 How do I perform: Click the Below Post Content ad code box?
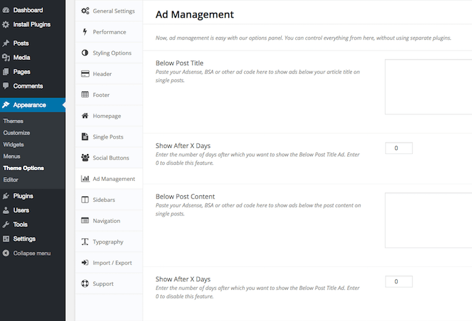point(428,220)
